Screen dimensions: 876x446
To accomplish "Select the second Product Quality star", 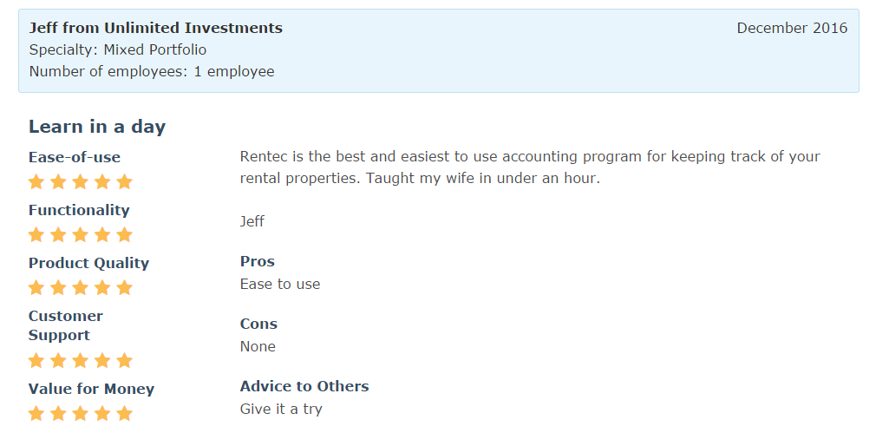I will (x=58, y=287).
